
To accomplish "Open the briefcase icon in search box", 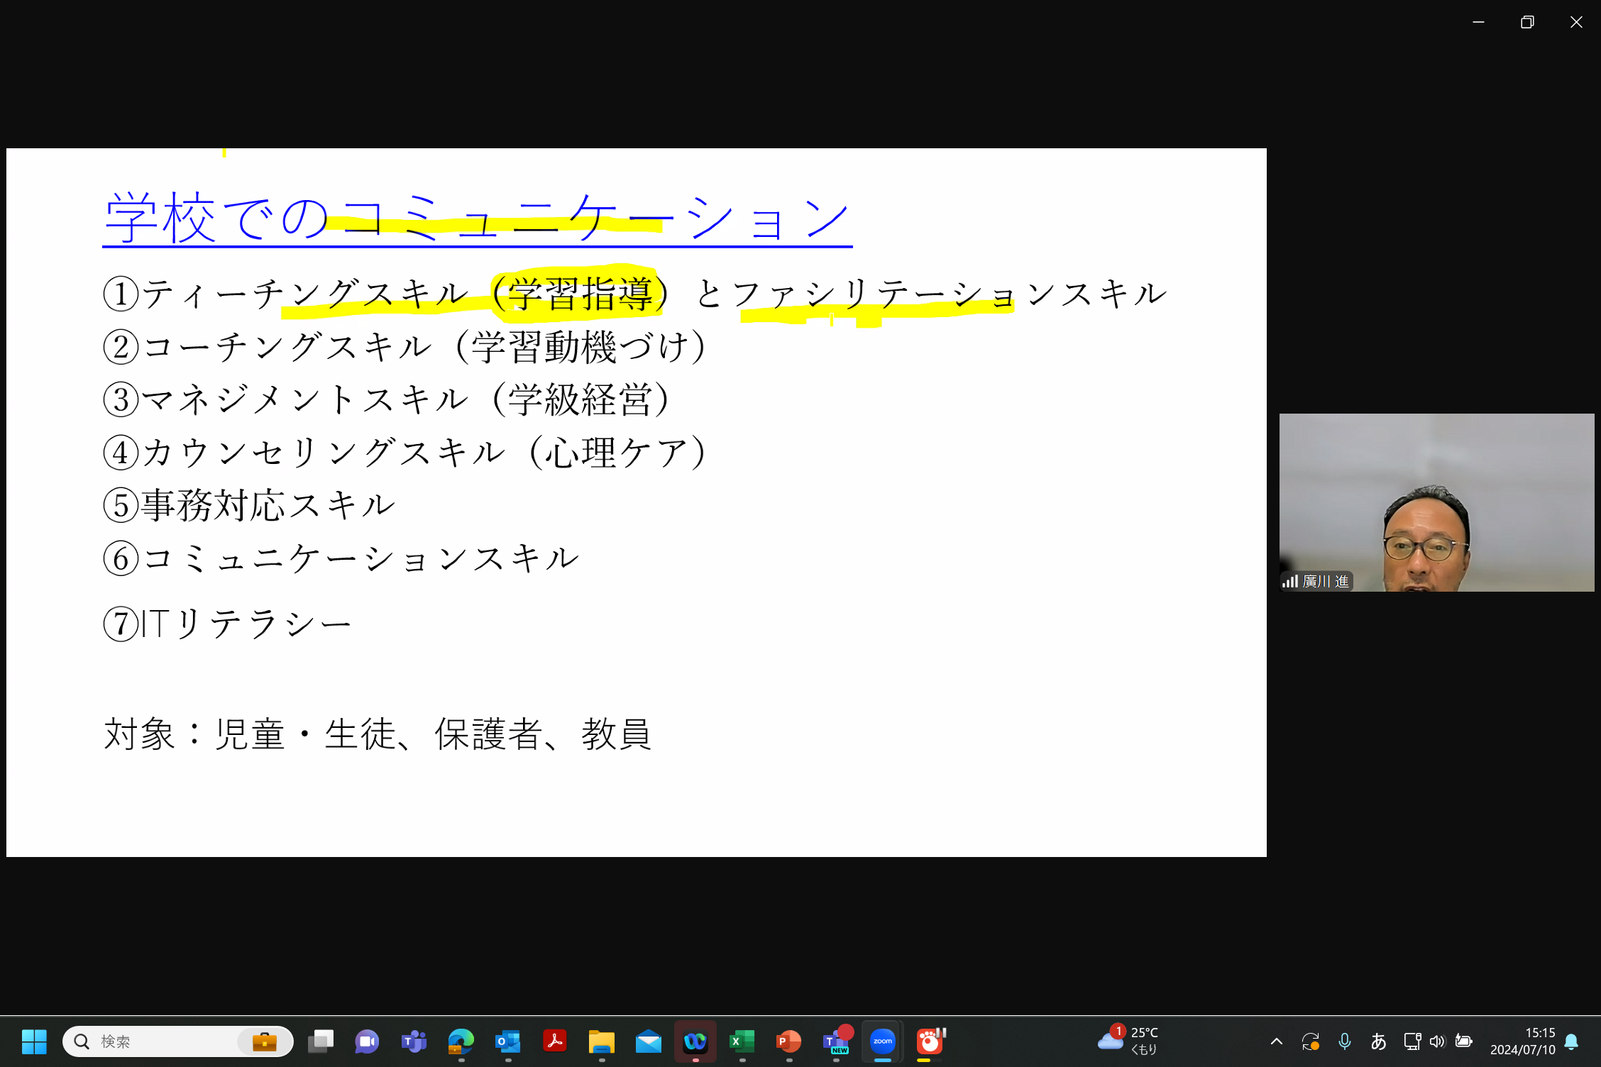I will pos(265,1041).
